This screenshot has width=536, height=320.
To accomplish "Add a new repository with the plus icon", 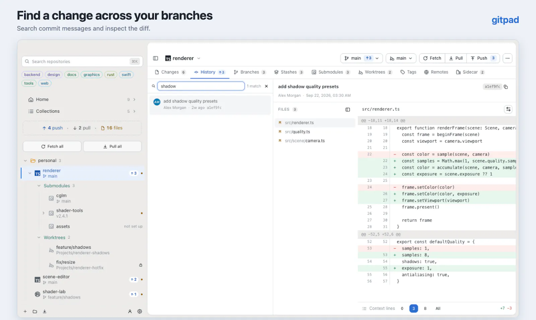I will 25,311.
